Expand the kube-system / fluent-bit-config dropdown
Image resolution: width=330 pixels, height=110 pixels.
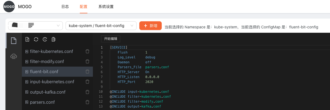[101, 26]
